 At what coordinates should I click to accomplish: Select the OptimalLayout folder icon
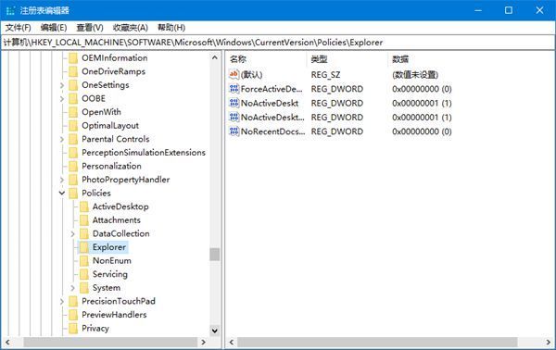pos(73,125)
